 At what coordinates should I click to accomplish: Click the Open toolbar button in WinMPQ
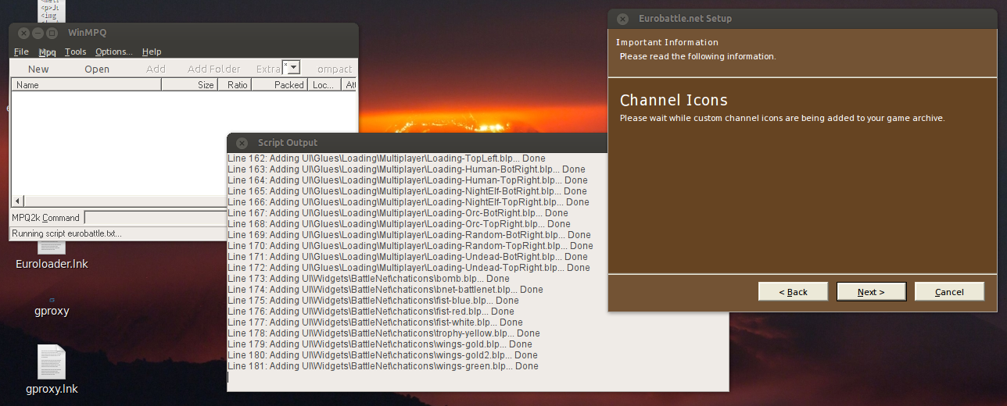point(97,69)
